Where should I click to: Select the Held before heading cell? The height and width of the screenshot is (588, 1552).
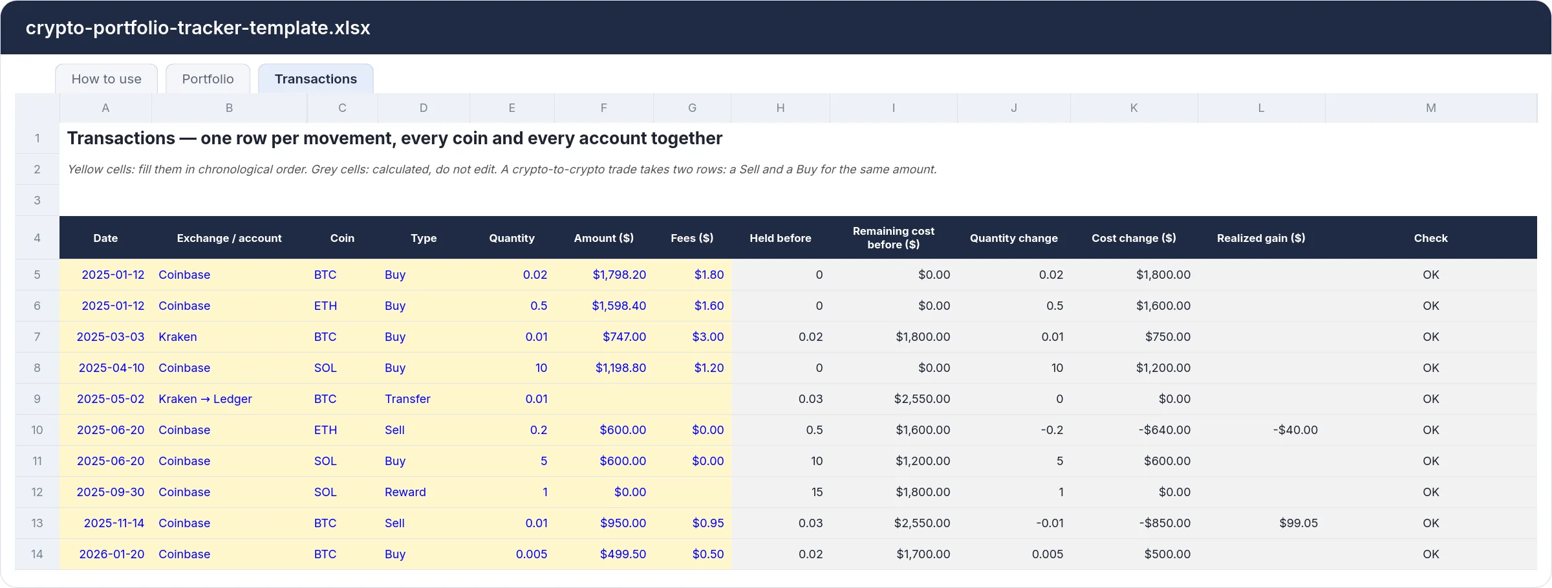[x=781, y=238]
